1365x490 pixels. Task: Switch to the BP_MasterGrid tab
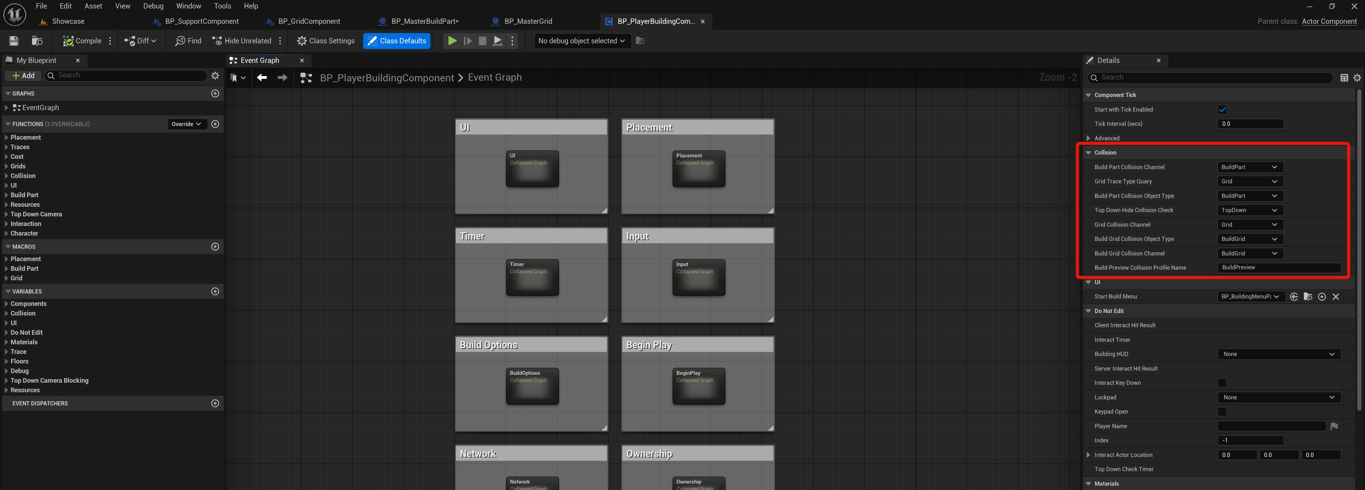(527, 21)
